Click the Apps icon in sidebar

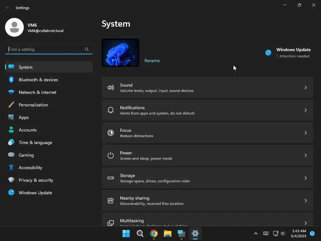tap(11, 117)
